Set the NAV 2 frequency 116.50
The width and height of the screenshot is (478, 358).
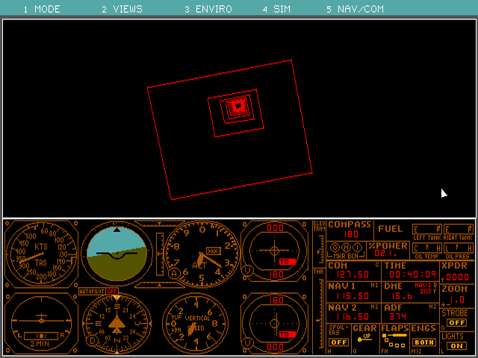pyautogui.click(x=353, y=316)
